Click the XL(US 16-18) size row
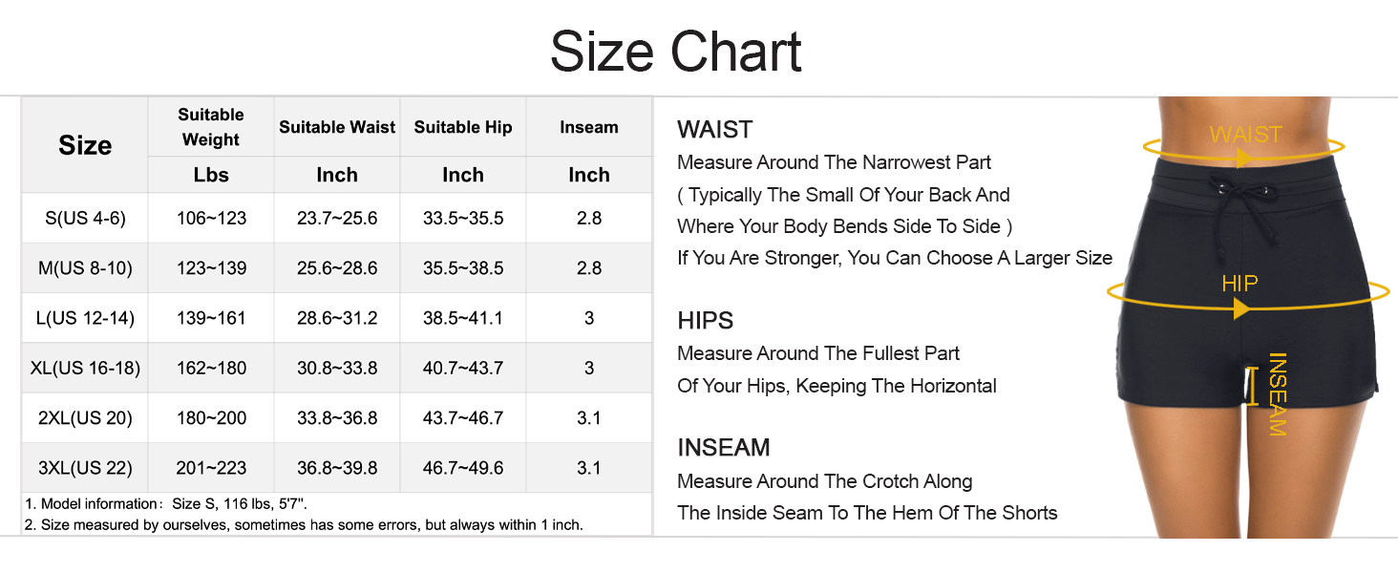This screenshot has width=1398, height=573. point(85,368)
